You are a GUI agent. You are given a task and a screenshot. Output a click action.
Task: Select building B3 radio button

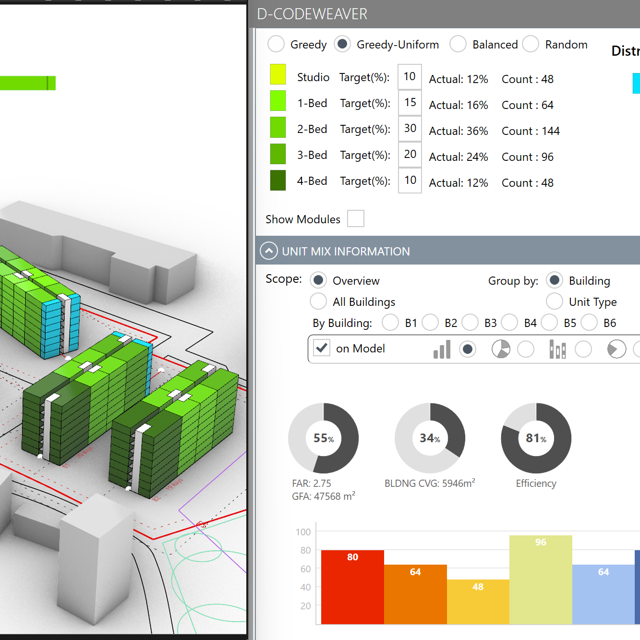click(x=470, y=323)
